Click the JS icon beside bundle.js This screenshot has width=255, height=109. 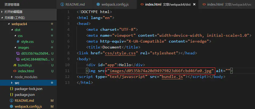(15, 65)
